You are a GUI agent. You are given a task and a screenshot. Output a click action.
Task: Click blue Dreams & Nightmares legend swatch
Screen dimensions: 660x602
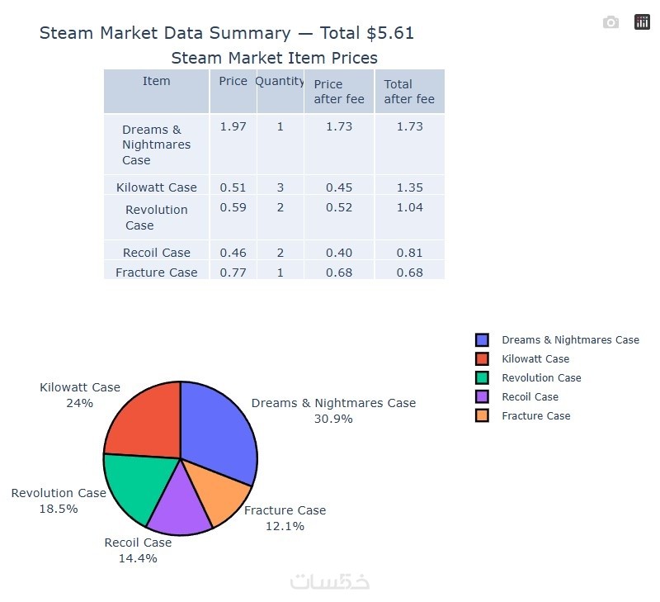coord(483,340)
